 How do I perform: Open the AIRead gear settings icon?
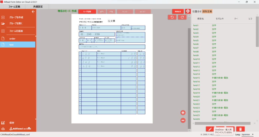[188, 12]
